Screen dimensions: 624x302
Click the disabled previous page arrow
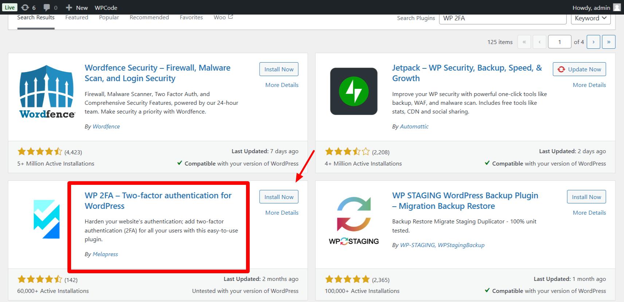tap(539, 42)
